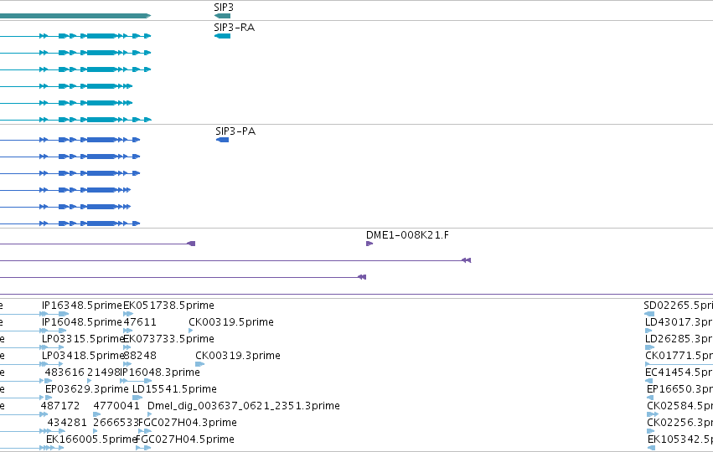The height and width of the screenshot is (452, 713).
Task: Select feature labeled 47611
Action: coord(140,322)
